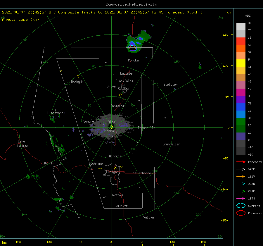Click the green 22JP arrow in legend
Screen dimensions: 263x246
pos(241,191)
